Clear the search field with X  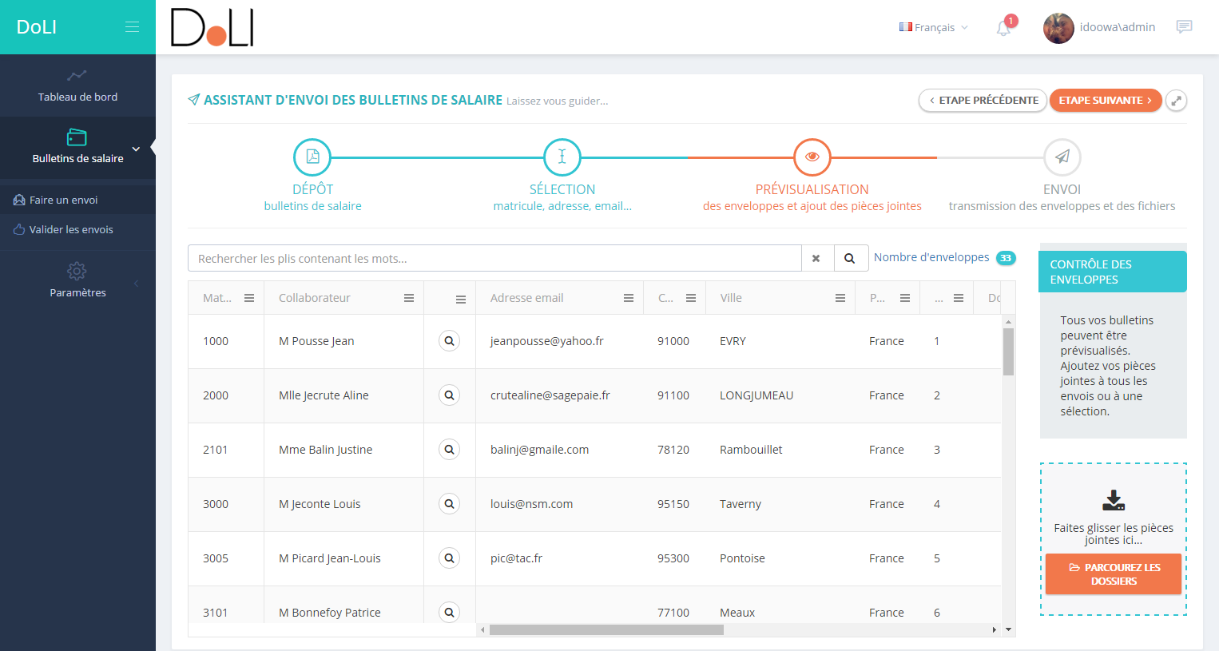(x=816, y=259)
